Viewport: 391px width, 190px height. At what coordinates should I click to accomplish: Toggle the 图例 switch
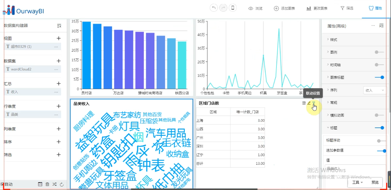pyautogui.click(x=379, y=52)
